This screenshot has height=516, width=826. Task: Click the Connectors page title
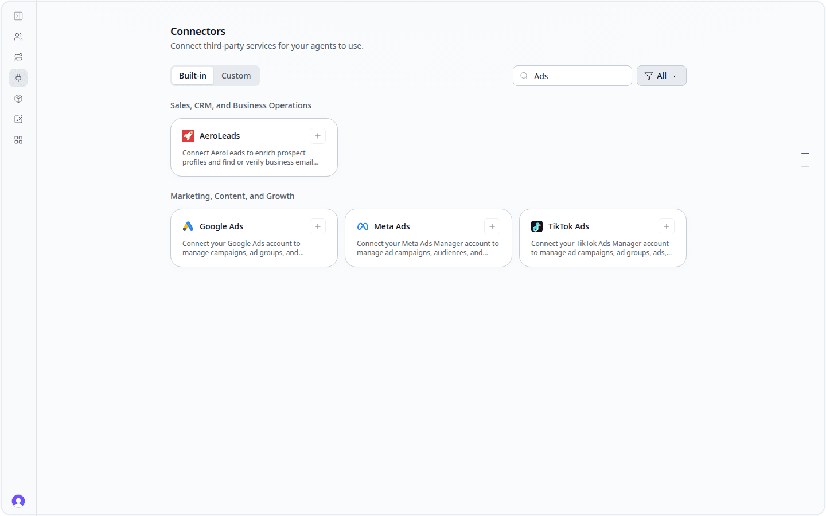pos(198,32)
